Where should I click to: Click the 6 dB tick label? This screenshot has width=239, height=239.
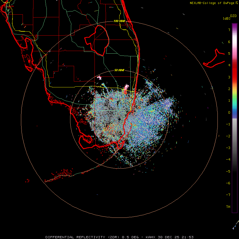click(229, 42)
